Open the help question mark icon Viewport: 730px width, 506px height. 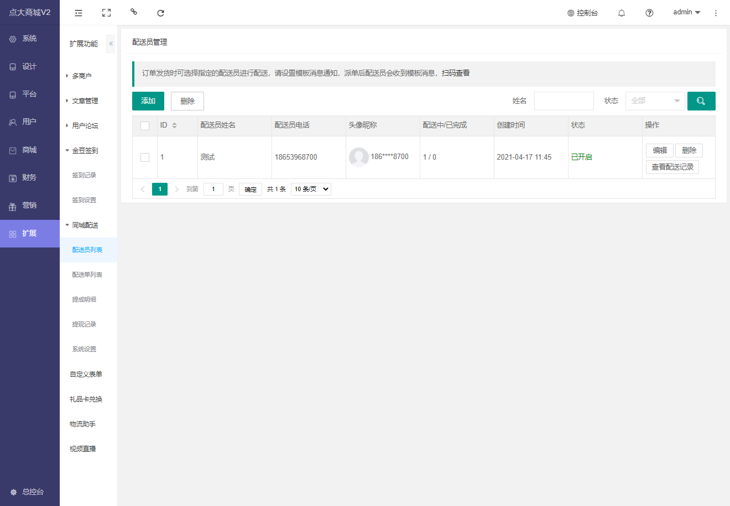[x=649, y=13]
